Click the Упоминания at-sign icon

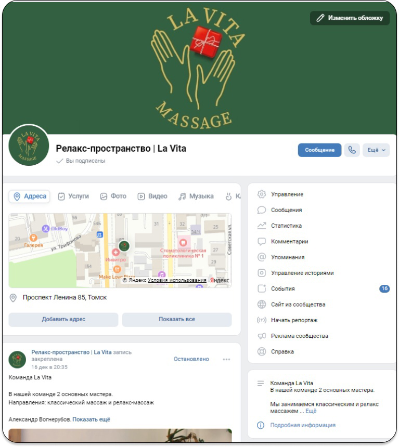pyautogui.click(x=262, y=257)
